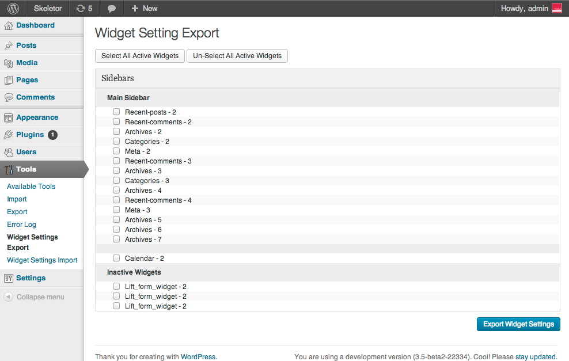This screenshot has width=569, height=361.
Task: Open the updates icon showing 5
Action: (80, 8)
